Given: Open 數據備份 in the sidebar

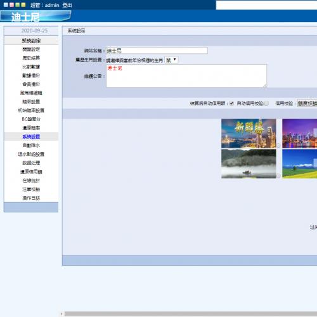Looking at the screenshot, I should click(x=31, y=75).
